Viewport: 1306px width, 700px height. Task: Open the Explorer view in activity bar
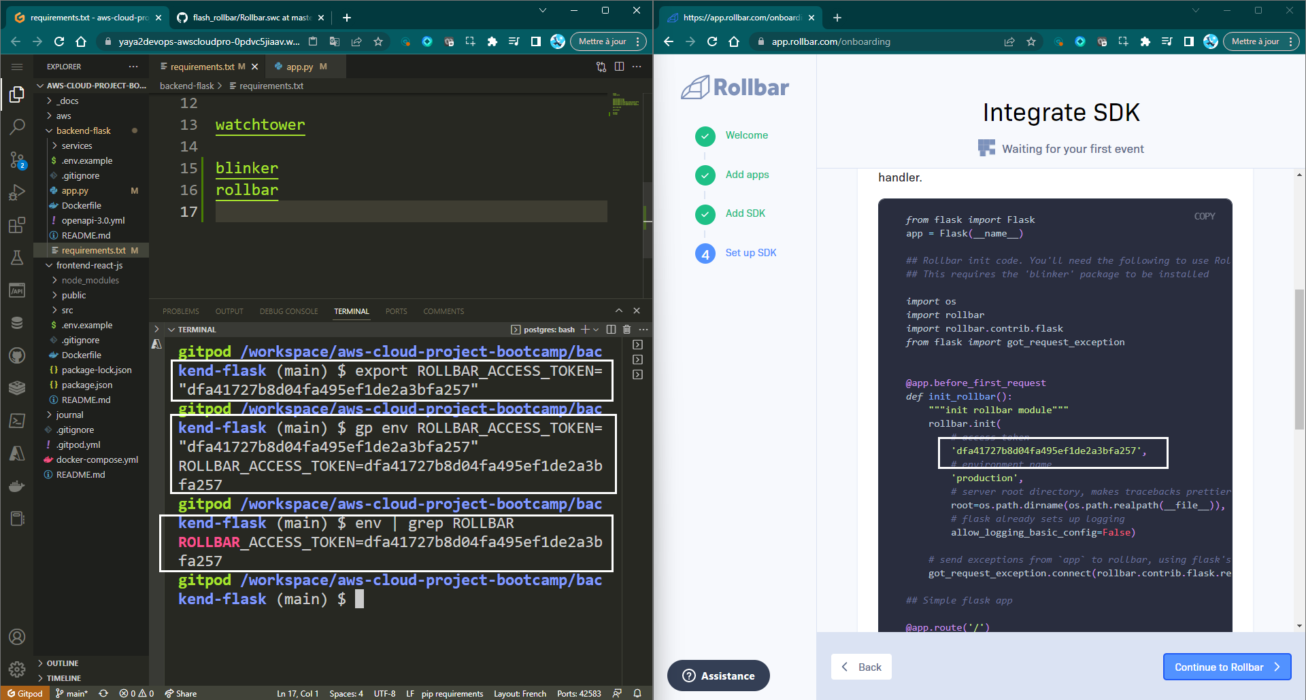click(17, 95)
